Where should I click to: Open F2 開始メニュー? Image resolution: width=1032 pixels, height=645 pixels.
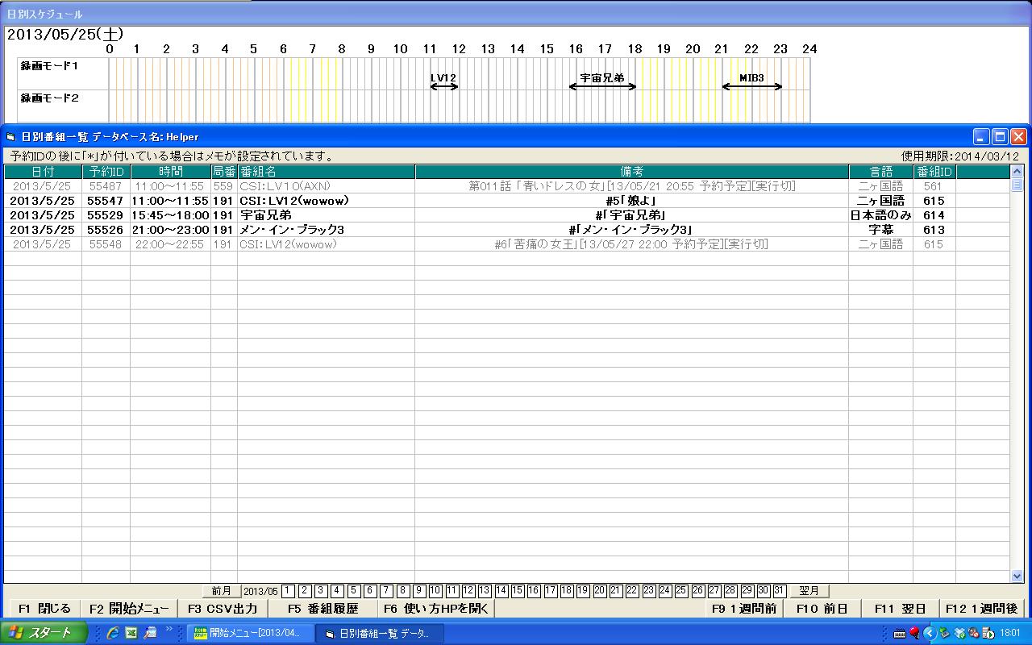click(x=129, y=609)
